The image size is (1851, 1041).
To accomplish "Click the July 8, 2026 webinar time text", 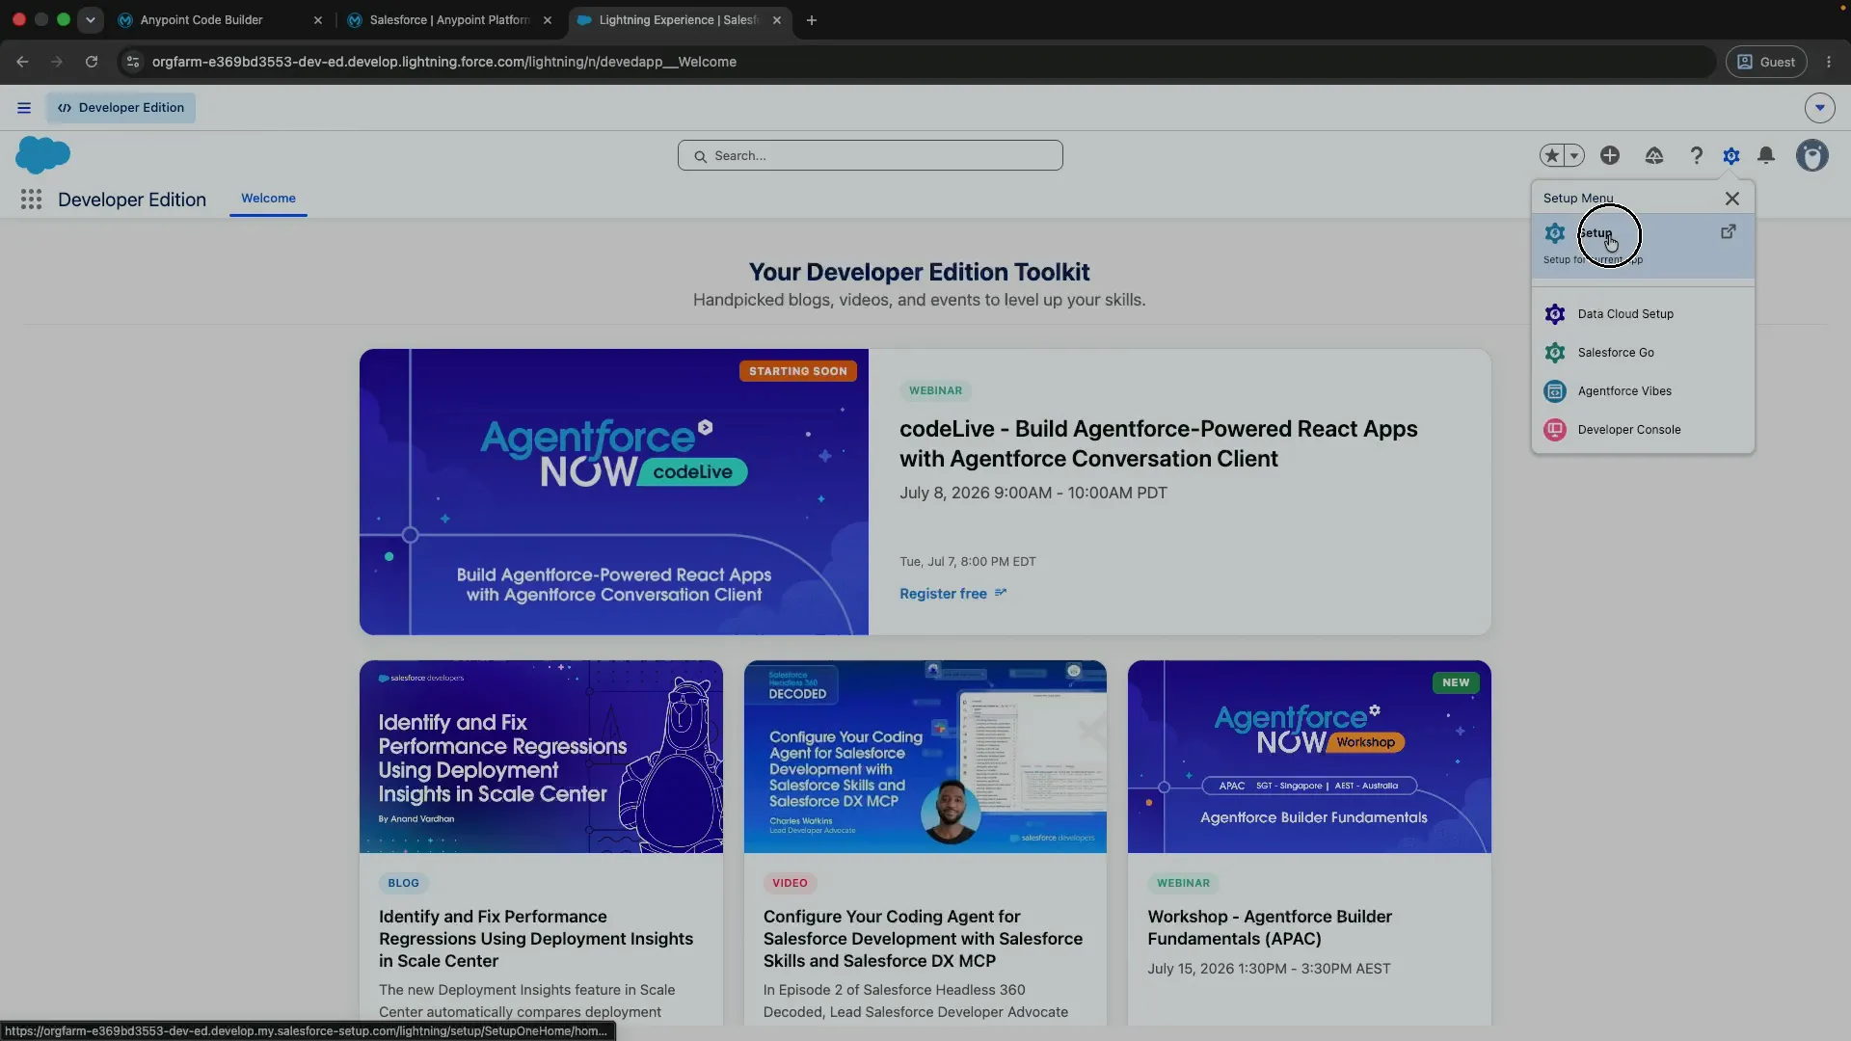I will 1033,493.
